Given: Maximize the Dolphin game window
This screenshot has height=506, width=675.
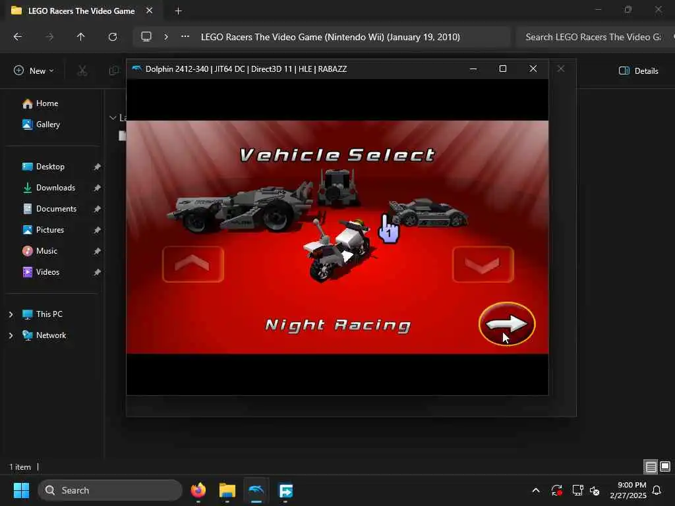Looking at the screenshot, I should (x=503, y=69).
